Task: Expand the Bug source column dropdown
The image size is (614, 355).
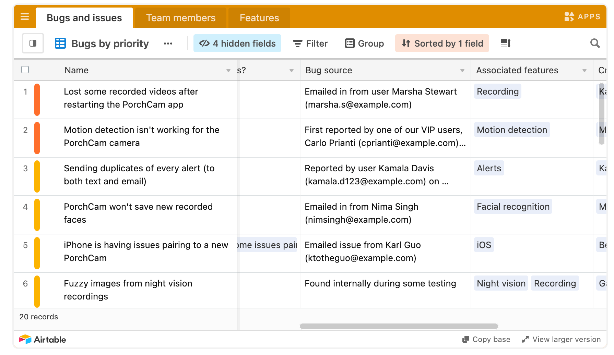Action: coord(462,71)
